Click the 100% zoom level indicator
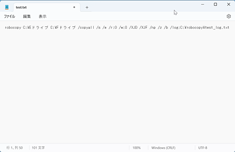Screen dimensions: 235x152 tap(136, 148)
